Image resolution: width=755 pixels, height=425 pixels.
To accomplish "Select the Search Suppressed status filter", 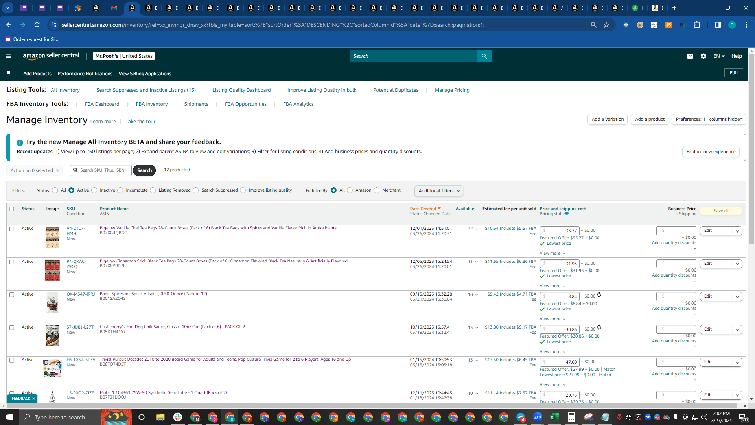I will (x=196, y=190).
